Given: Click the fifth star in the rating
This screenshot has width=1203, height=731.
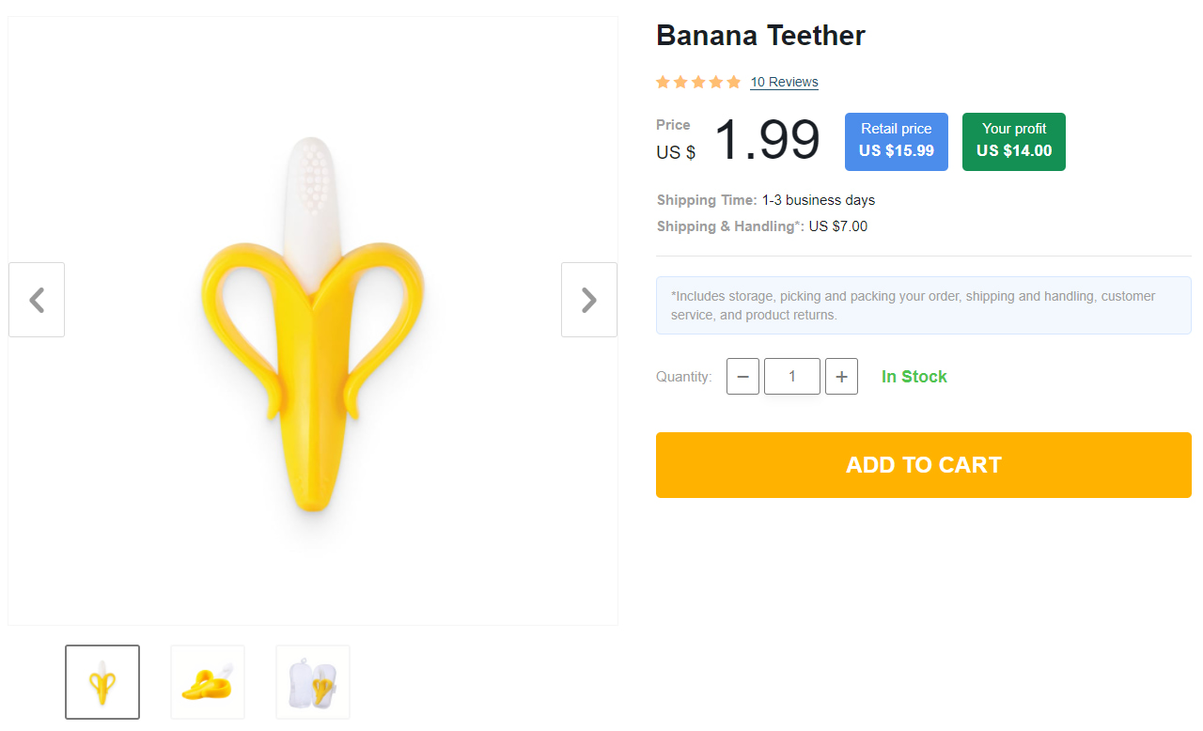Looking at the screenshot, I should pos(735,82).
